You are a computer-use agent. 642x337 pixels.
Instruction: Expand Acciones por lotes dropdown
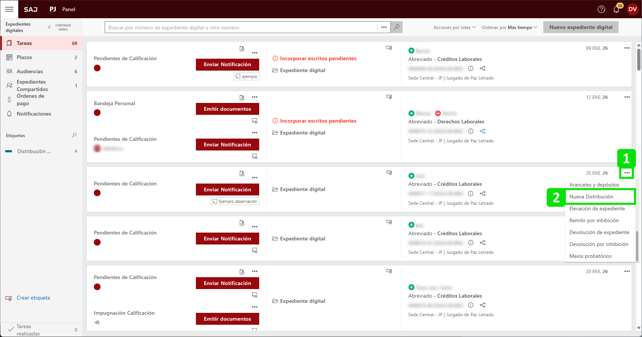454,27
